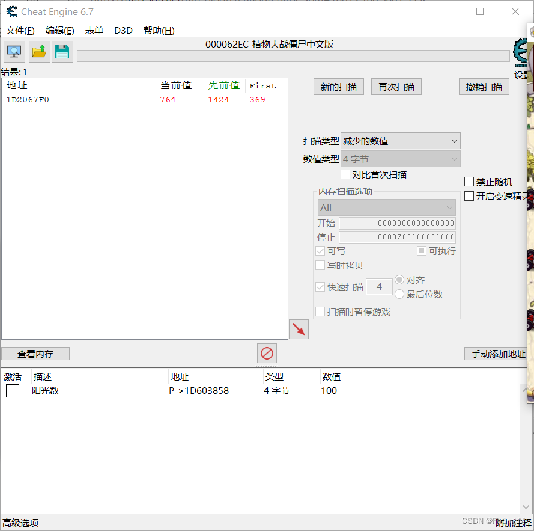534x531 pixels.
Task: Click the 撤销扫描 button
Action: (484, 87)
